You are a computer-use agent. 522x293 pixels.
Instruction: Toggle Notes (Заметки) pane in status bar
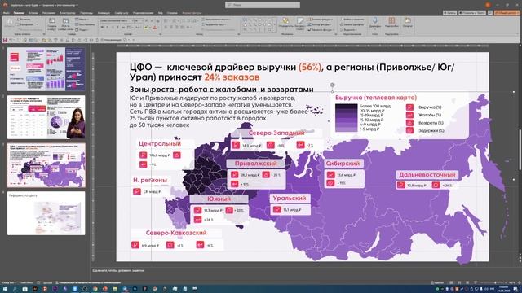(x=437, y=282)
